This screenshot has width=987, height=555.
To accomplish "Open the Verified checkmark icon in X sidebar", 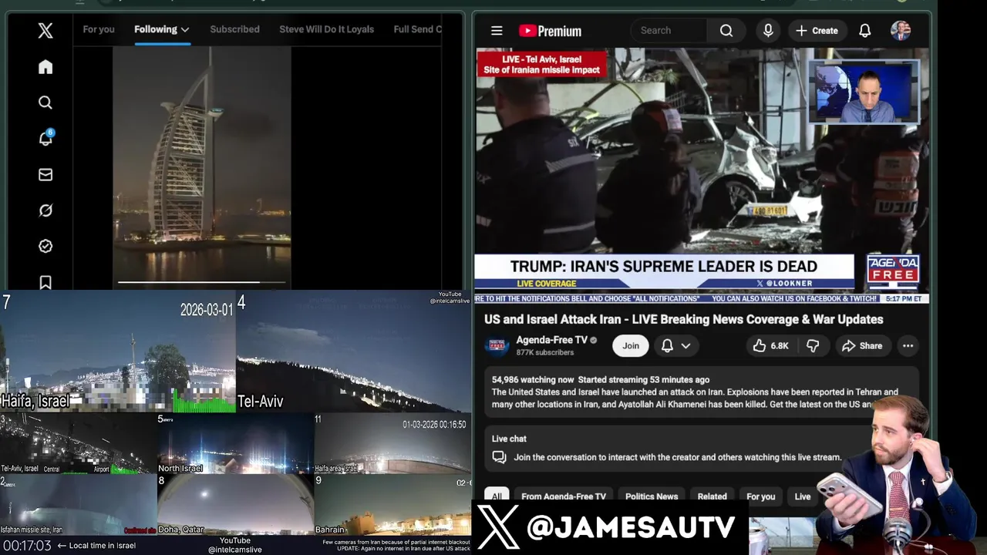I will tap(45, 246).
